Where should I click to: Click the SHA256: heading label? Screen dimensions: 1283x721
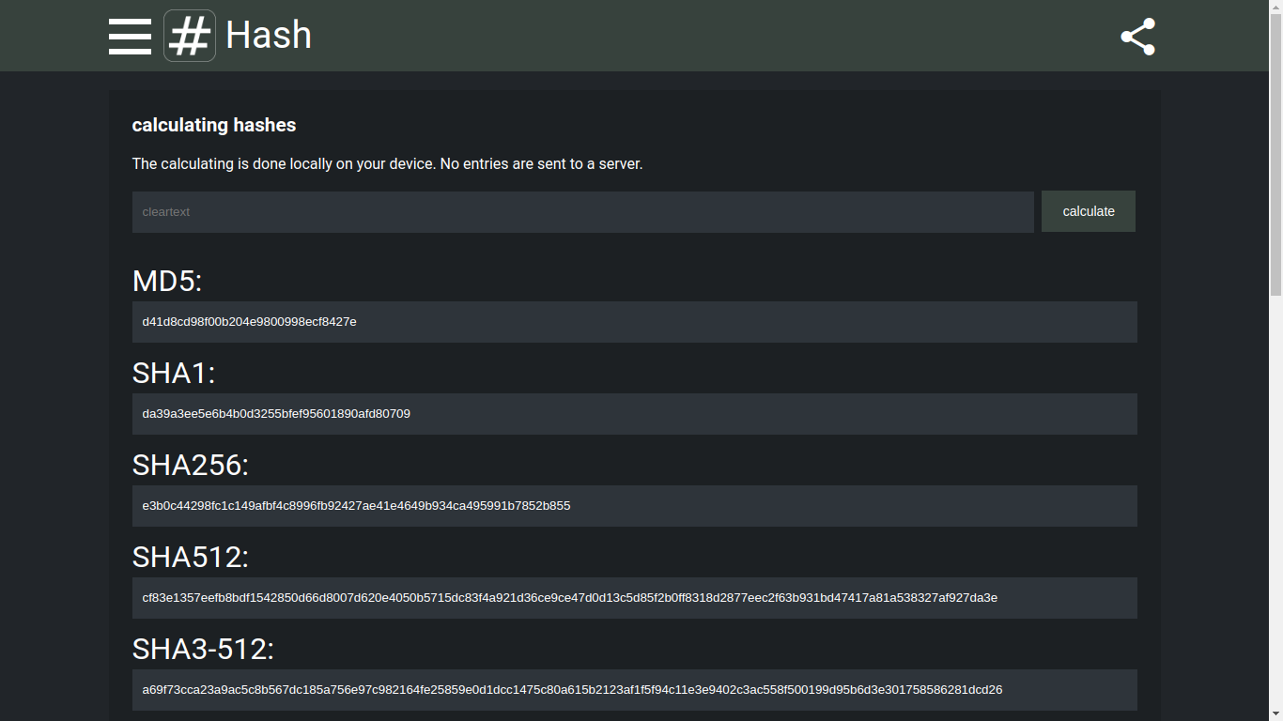pyautogui.click(x=191, y=465)
